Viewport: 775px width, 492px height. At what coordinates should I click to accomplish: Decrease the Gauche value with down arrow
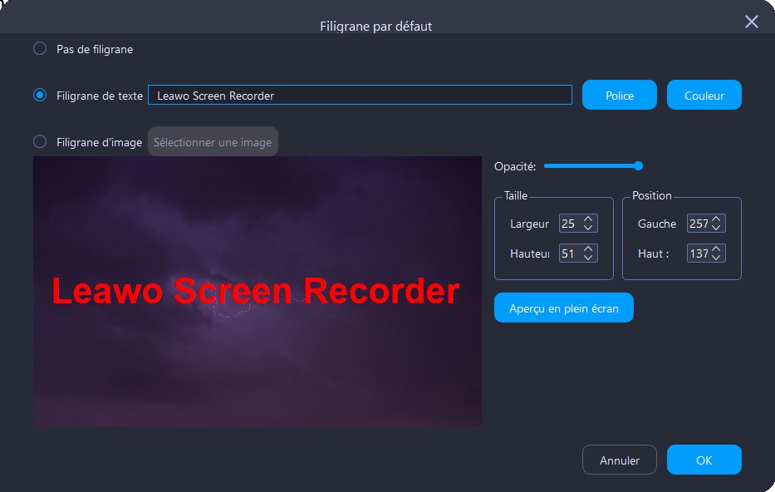point(716,228)
